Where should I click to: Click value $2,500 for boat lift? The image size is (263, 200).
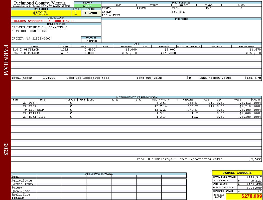pos(245,117)
